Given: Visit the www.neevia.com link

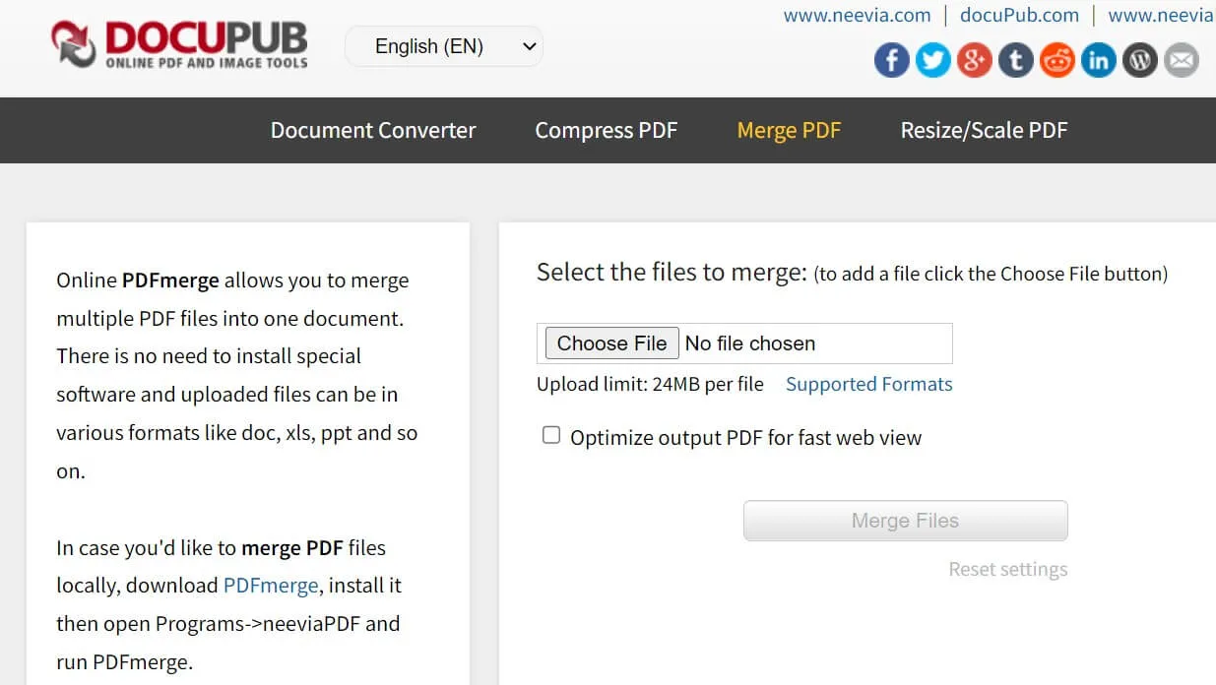Looking at the screenshot, I should (856, 15).
